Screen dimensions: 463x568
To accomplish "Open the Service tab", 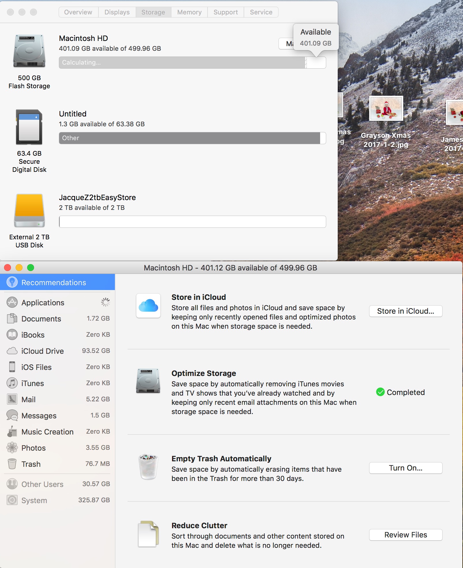I will [x=261, y=12].
